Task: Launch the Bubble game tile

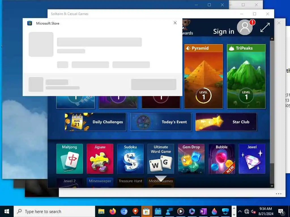Action: point(221,159)
